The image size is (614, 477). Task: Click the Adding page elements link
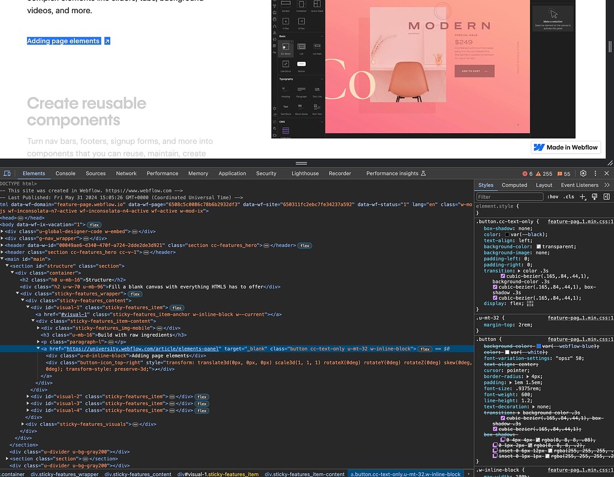pyautogui.click(x=62, y=40)
